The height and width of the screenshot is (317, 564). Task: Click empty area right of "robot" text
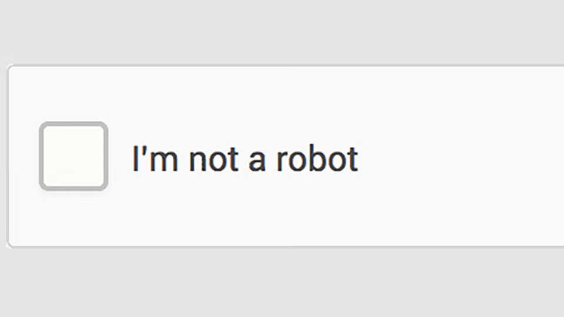point(461,158)
